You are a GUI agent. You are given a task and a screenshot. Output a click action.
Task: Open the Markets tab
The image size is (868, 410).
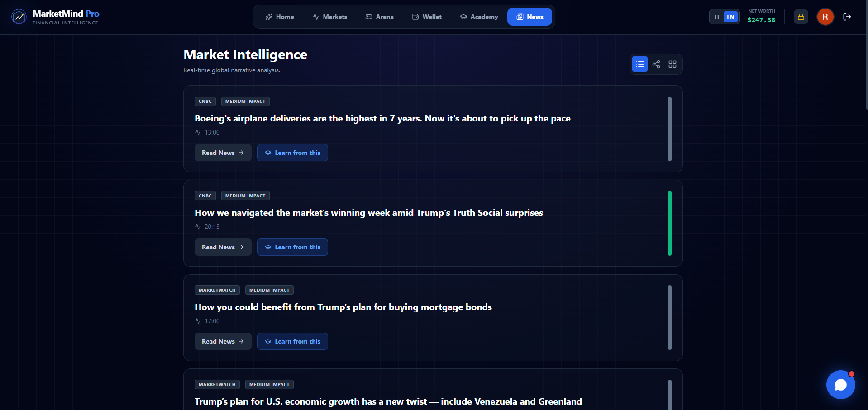[330, 17]
